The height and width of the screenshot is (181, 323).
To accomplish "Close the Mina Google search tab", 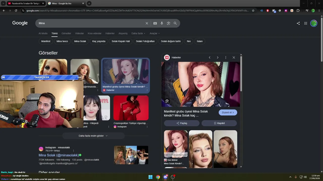I will click(83, 4).
